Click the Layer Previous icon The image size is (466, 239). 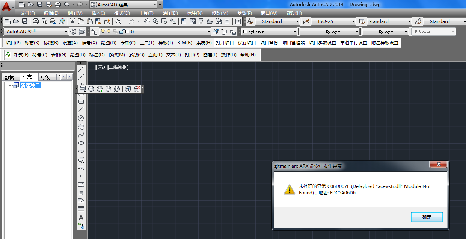224,32
